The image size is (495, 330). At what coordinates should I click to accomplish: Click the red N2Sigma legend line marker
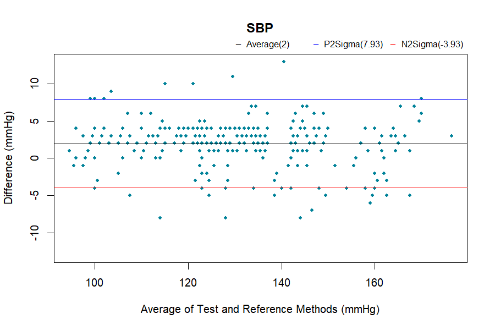(x=393, y=45)
